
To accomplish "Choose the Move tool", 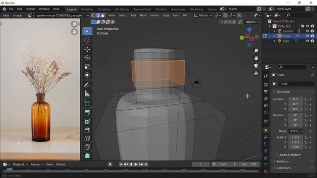I will click(87, 49).
